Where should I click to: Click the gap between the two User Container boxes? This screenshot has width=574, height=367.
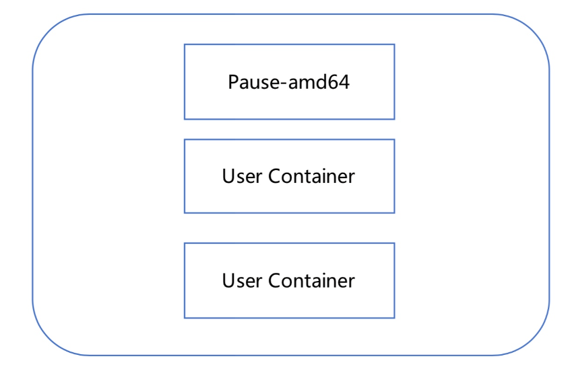(289, 228)
